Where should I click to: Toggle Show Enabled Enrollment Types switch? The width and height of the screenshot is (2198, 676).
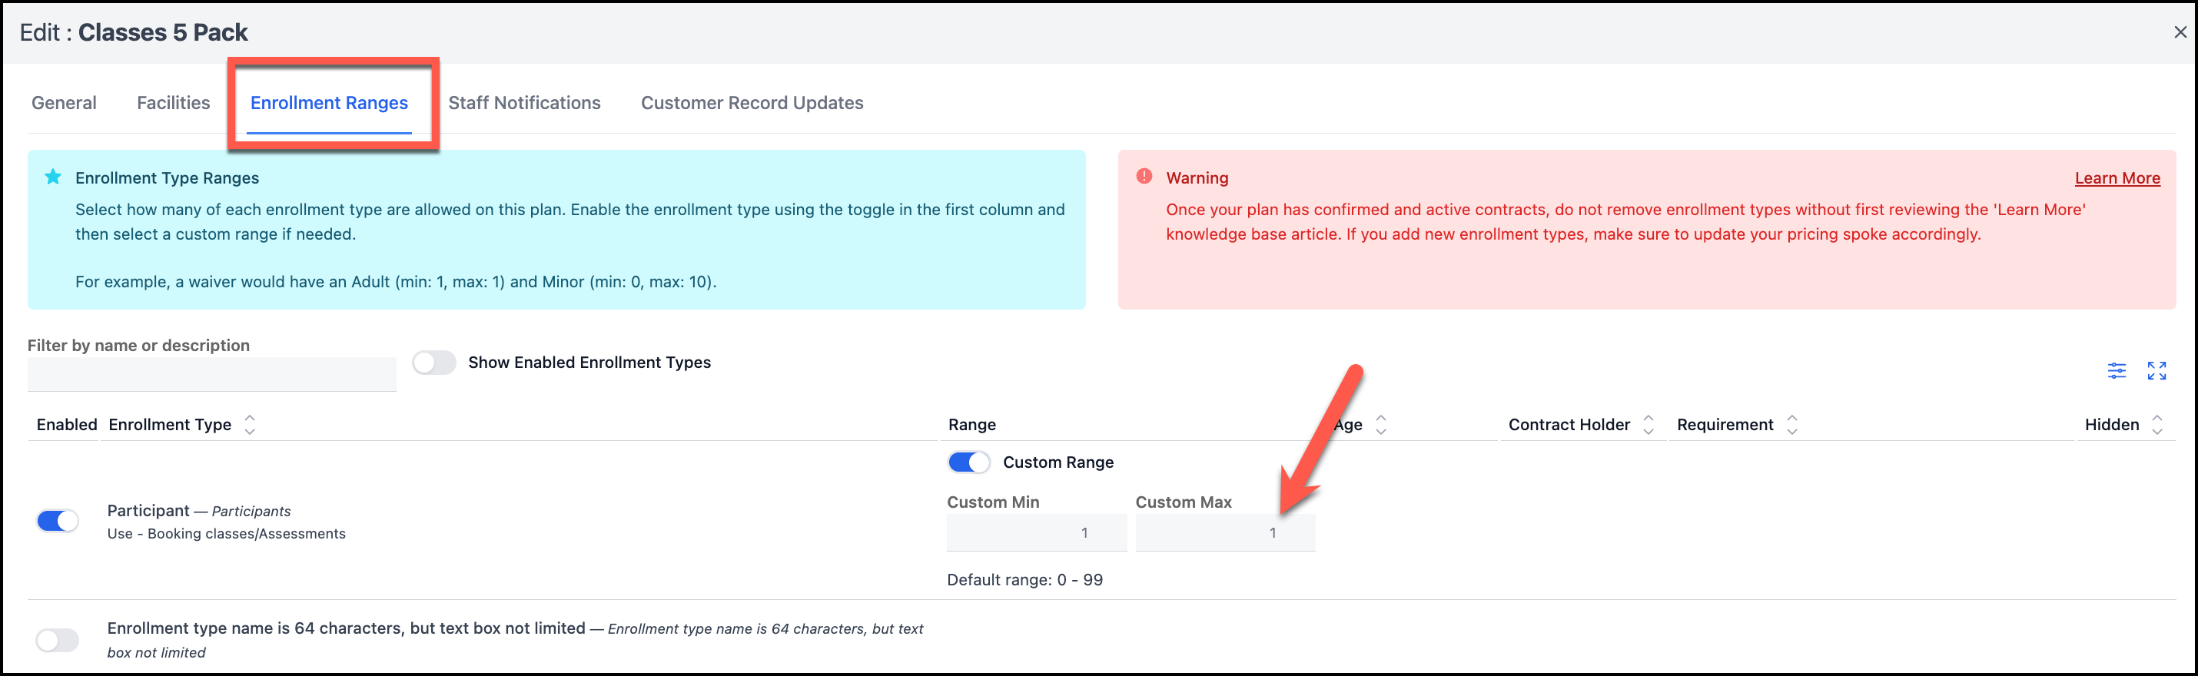(x=434, y=363)
